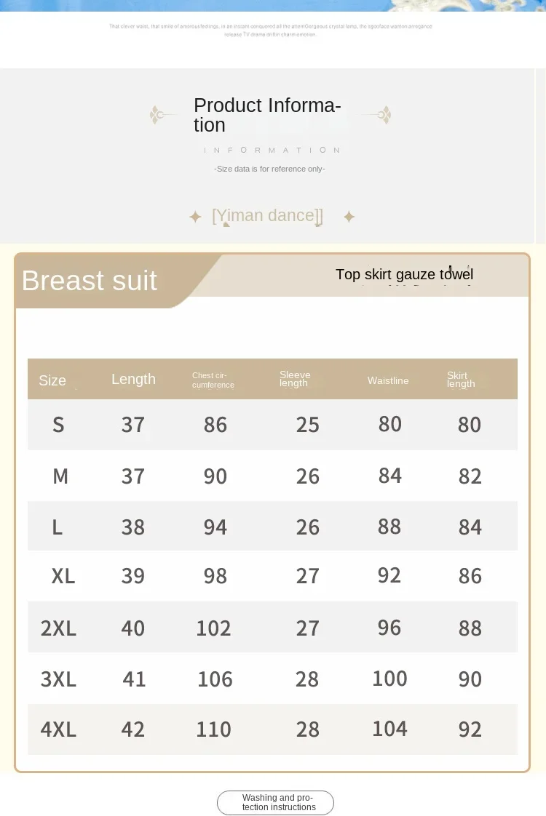Select the 4XL size row label
Image resolution: width=546 pixels, height=816 pixels.
click(x=58, y=729)
